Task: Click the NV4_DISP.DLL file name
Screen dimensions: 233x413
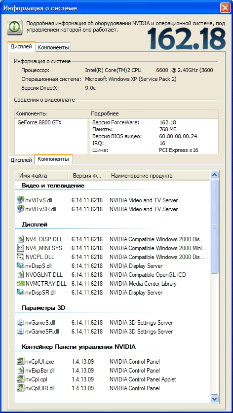Action: pyautogui.click(x=44, y=239)
